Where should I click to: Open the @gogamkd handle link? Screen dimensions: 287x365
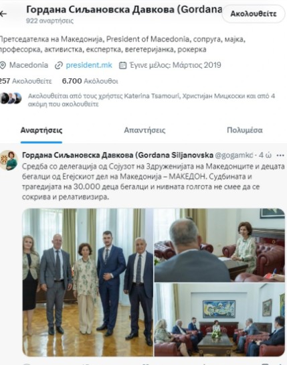233,155
